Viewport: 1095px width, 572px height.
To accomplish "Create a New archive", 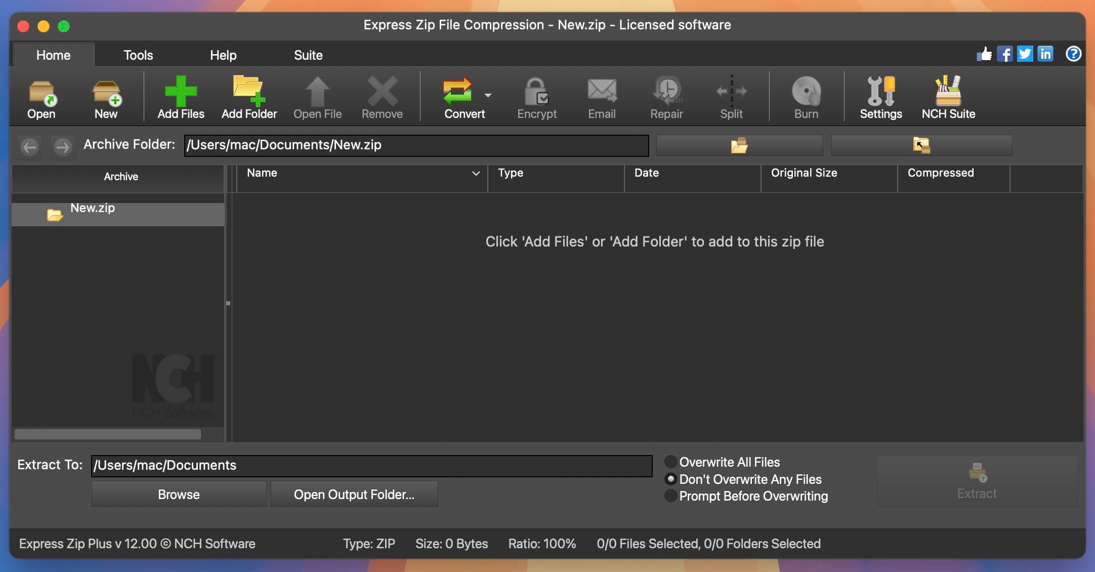I will (x=106, y=97).
